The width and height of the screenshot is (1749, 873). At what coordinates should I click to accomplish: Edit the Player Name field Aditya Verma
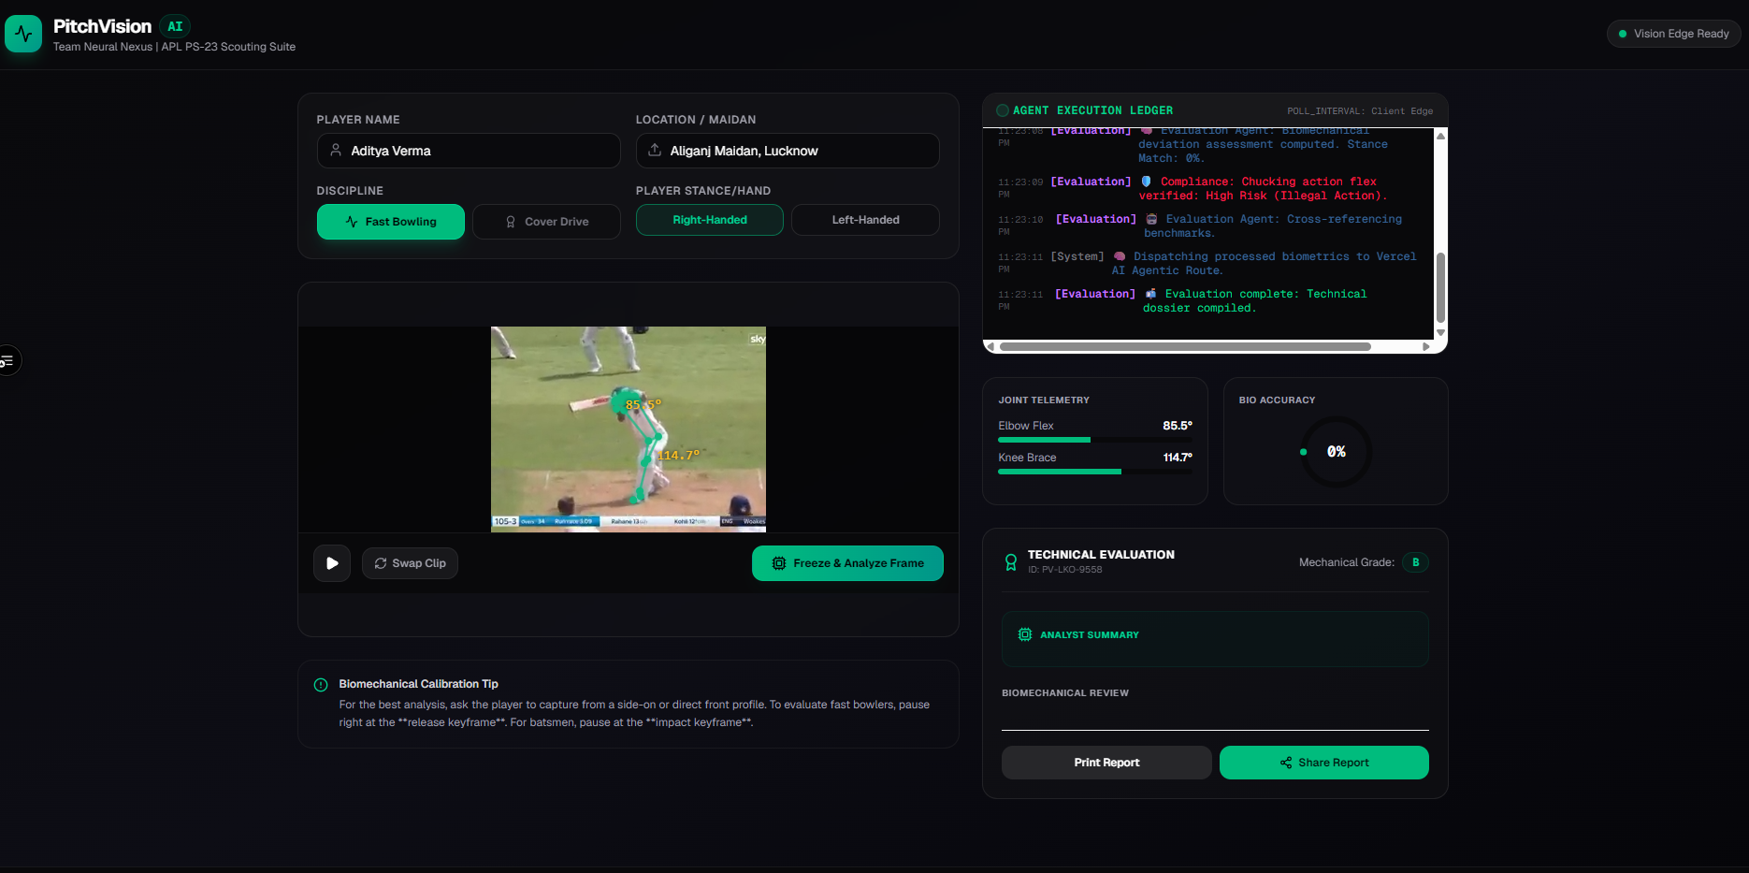pos(469,151)
